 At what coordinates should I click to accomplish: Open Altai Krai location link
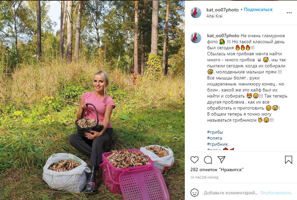coord(214,16)
